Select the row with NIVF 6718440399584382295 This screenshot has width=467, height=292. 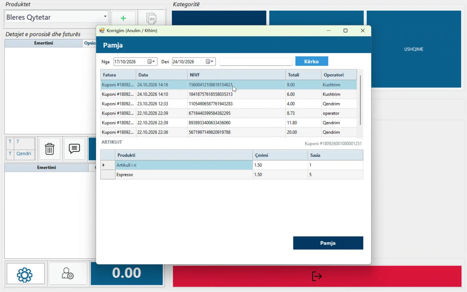pos(229,113)
